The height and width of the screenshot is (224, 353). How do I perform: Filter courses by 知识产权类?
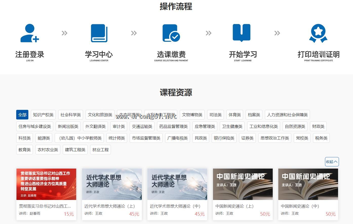[43, 115]
